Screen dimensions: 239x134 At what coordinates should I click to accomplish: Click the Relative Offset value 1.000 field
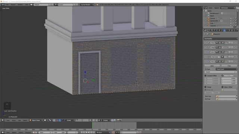(229, 81)
